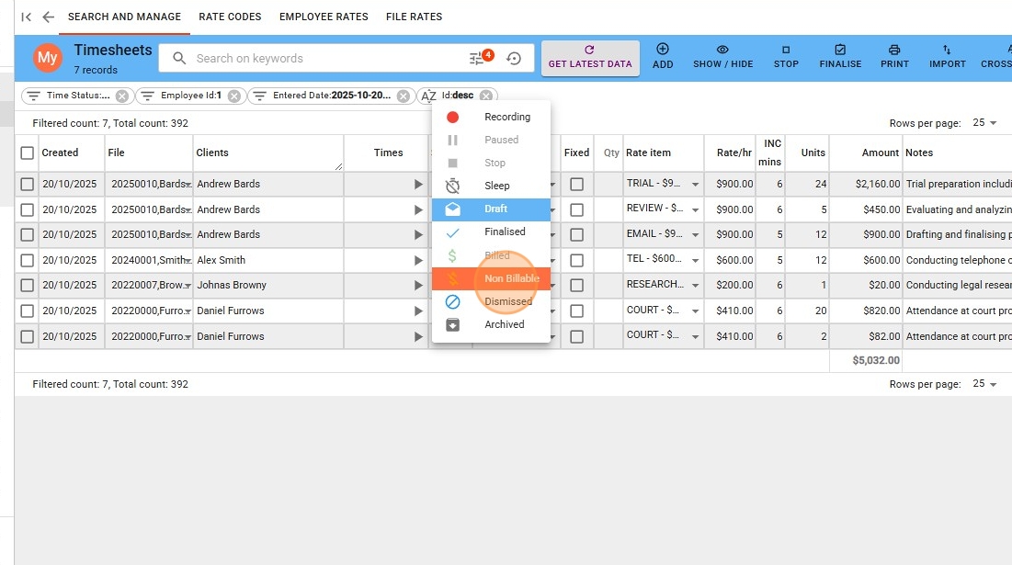Screen dimensions: 1012x565
Task: Open RESEARCH rate item dropdown
Action: 695,285
